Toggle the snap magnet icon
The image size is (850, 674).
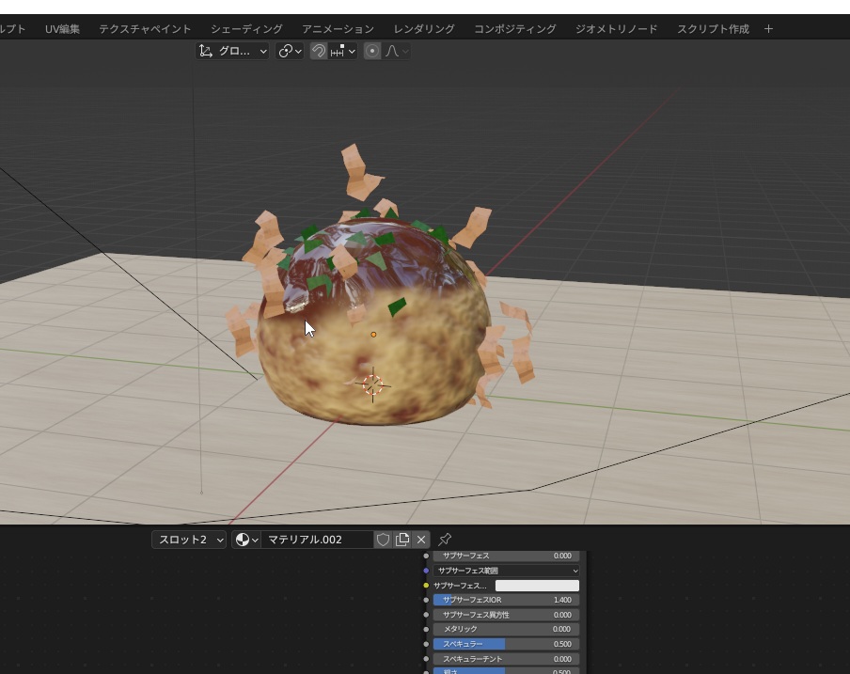(x=319, y=51)
